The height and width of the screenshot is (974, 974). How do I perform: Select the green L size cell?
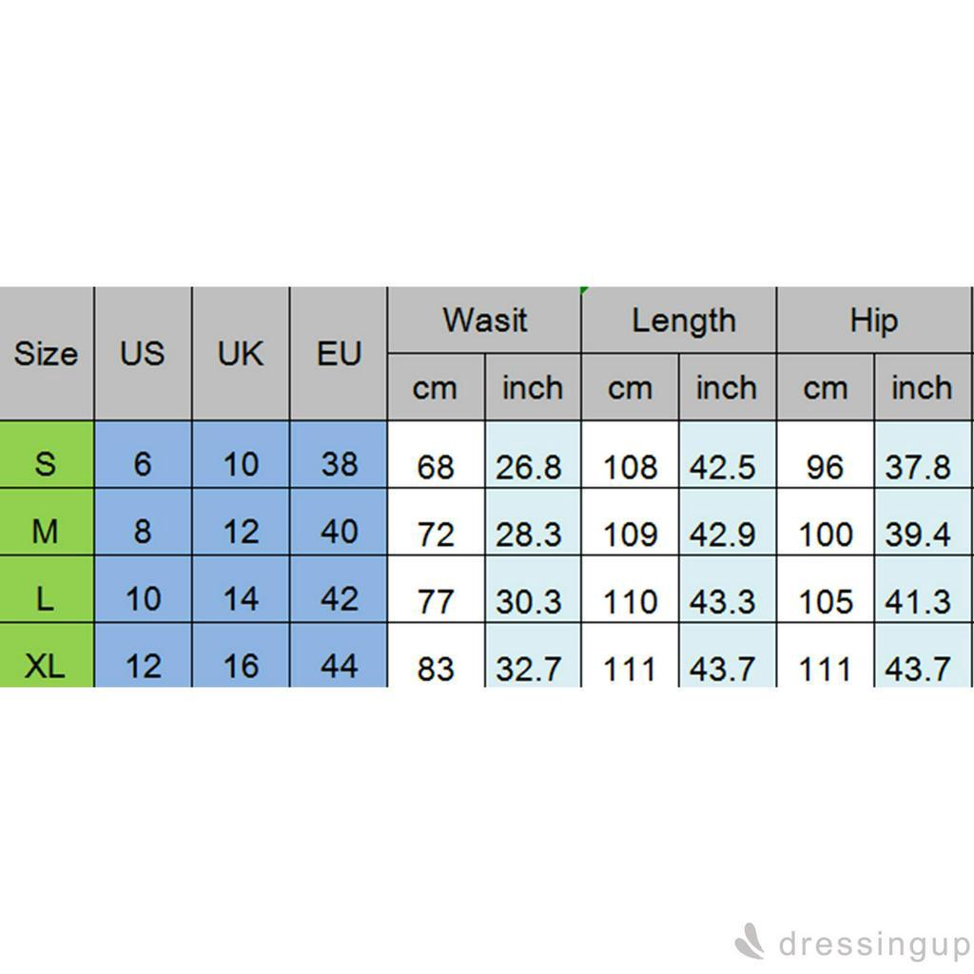point(46,599)
